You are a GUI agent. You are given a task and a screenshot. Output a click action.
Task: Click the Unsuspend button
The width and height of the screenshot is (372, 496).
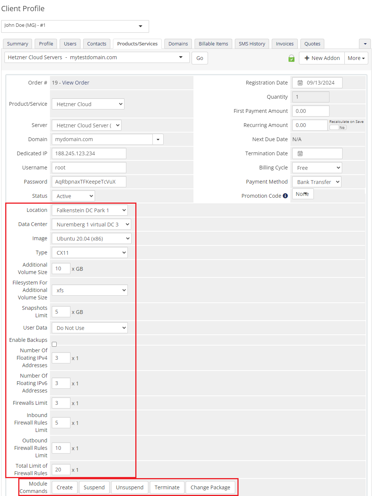[130, 487]
